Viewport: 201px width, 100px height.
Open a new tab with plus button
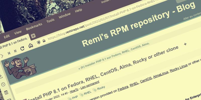pos(33,36)
